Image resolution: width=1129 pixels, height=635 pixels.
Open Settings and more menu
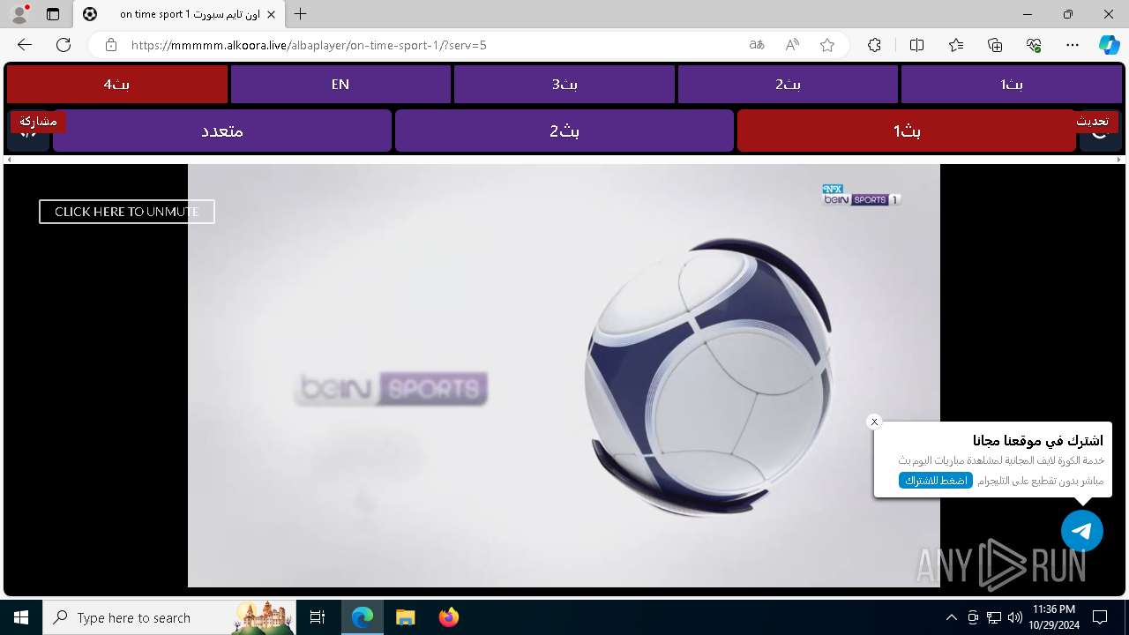[x=1073, y=45]
